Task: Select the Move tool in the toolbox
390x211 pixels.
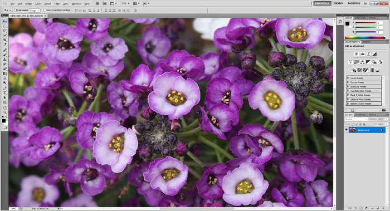Action: point(4,22)
